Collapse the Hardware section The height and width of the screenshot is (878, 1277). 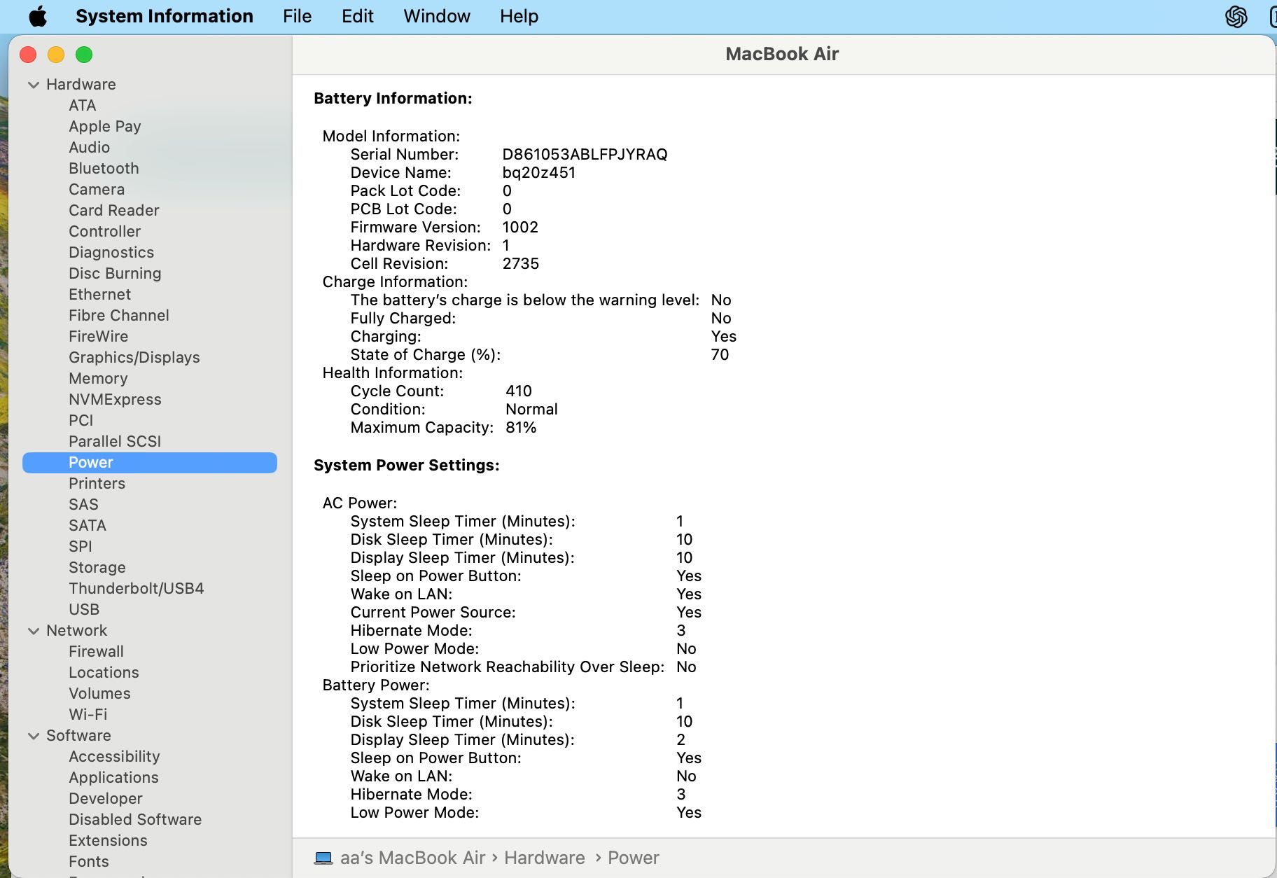34,85
